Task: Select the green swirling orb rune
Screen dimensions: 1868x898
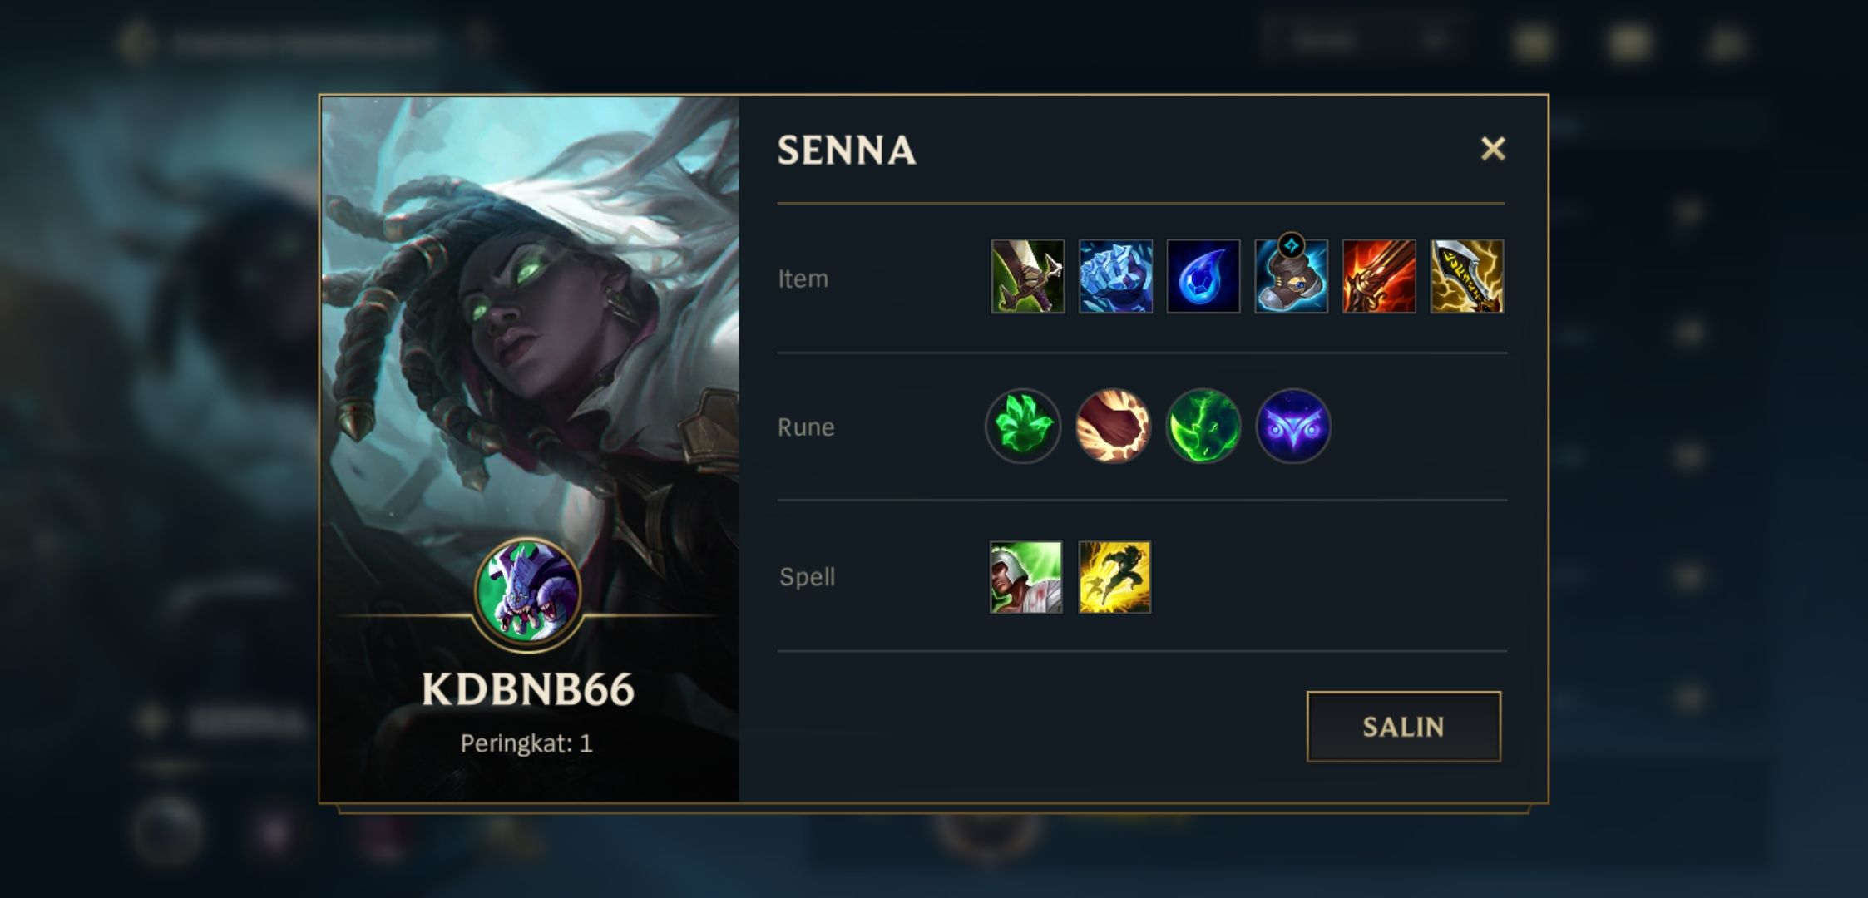Action: [1203, 427]
